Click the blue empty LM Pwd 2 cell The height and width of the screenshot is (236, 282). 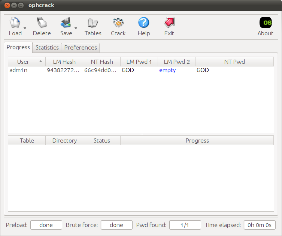(167, 70)
